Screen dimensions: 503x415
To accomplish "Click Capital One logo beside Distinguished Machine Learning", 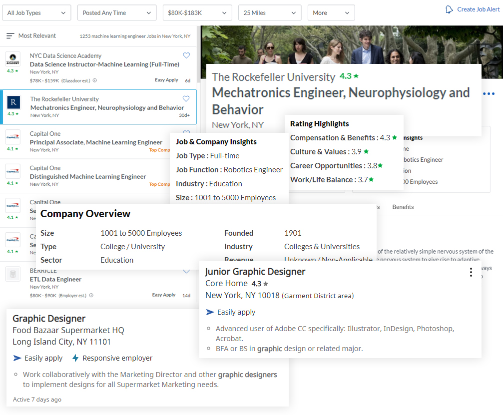I will 13,171.
